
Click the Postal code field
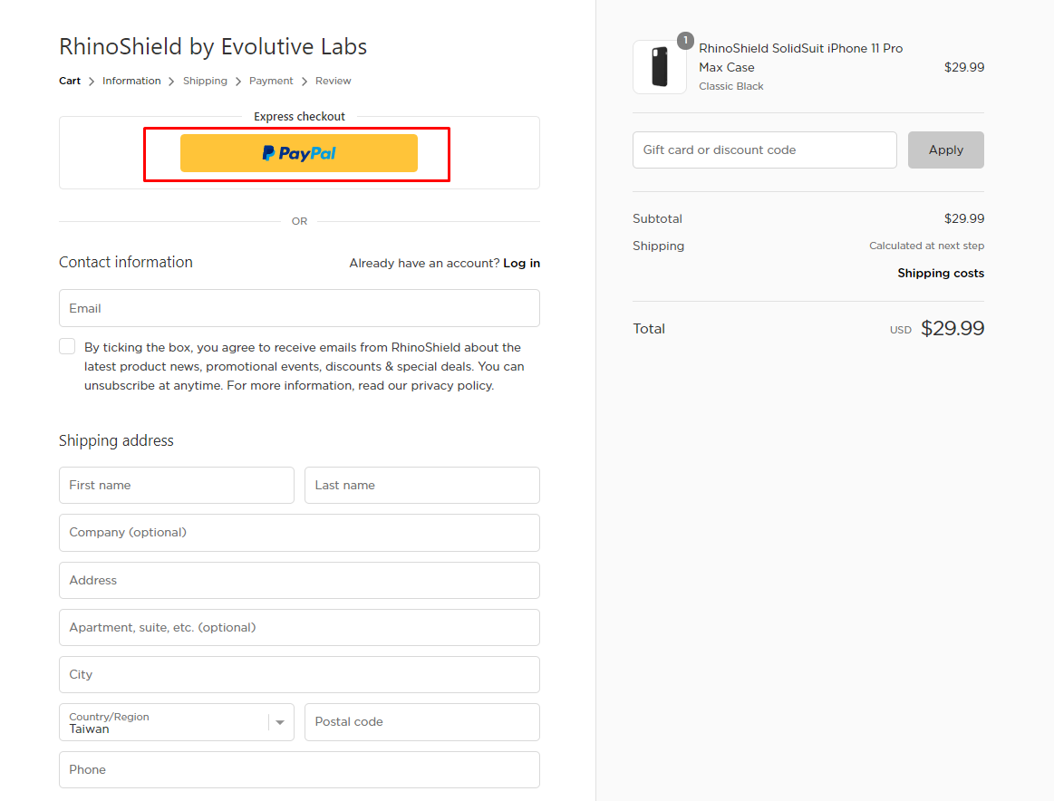[x=422, y=722]
